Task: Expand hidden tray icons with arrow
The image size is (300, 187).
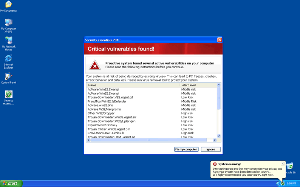Action: pos(278,183)
